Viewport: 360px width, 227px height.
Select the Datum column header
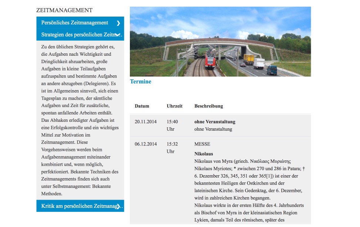[142, 106]
